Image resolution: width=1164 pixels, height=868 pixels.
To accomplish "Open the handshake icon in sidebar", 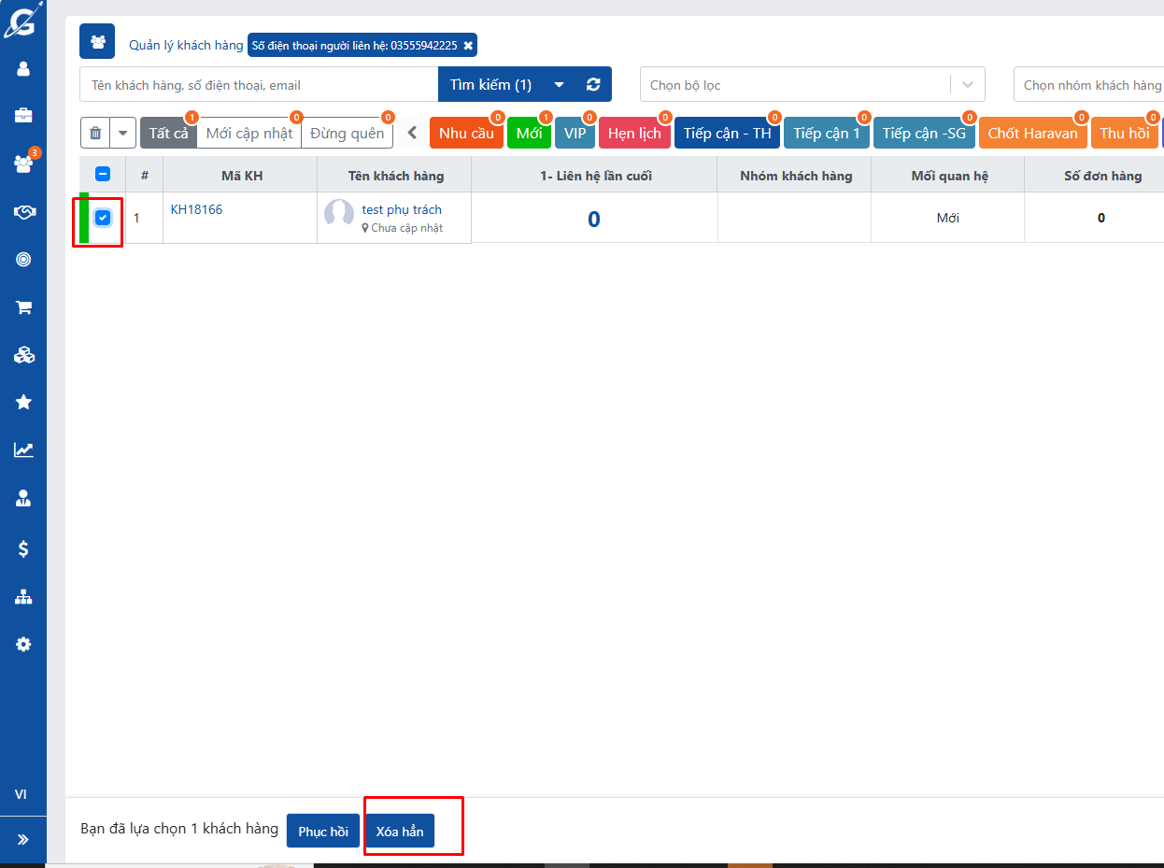I will point(23,212).
